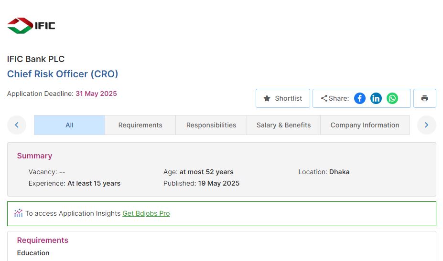Screen dimensions: 443x261
Task: Print this job posting
Action: pyautogui.click(x=424, y=98)
